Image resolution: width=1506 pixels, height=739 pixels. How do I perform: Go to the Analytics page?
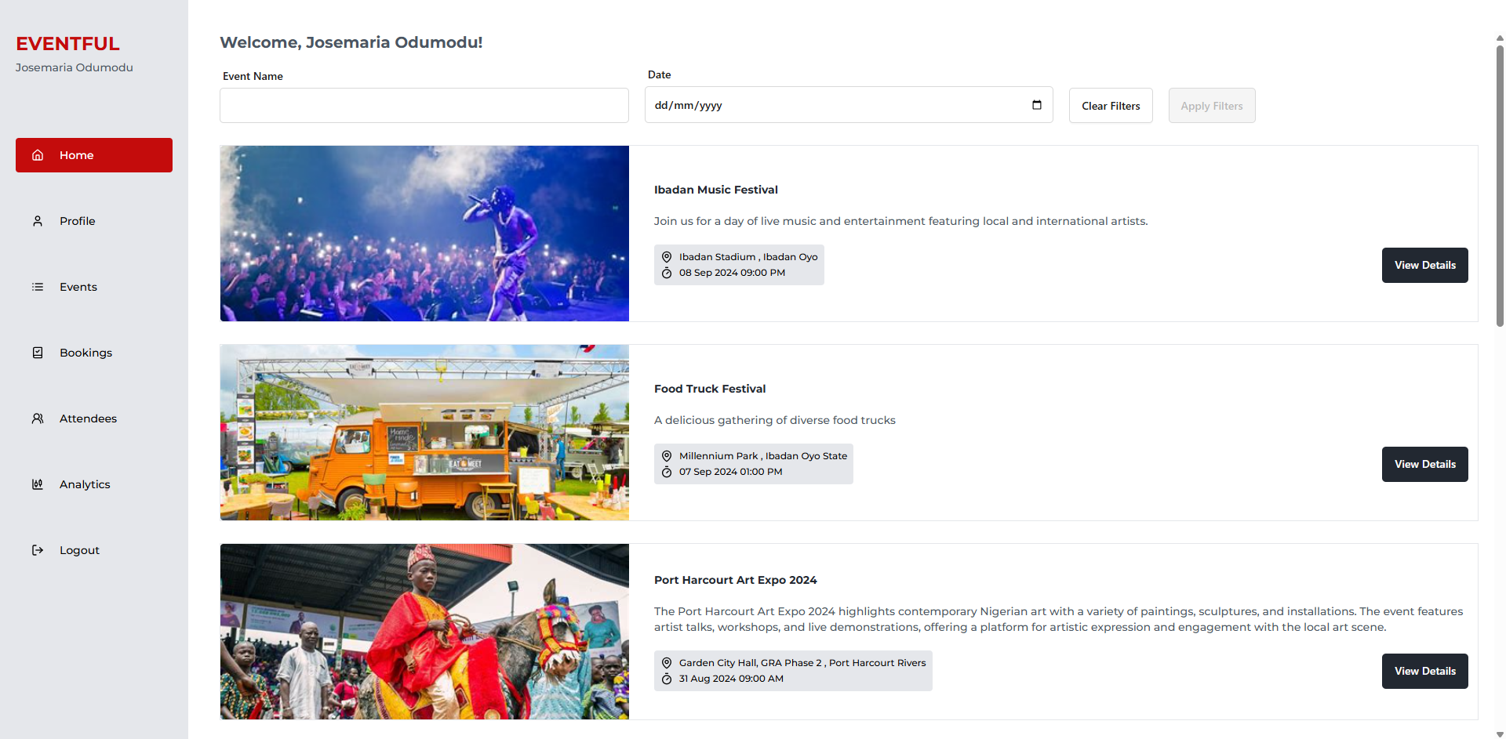(x=85, y=484)
